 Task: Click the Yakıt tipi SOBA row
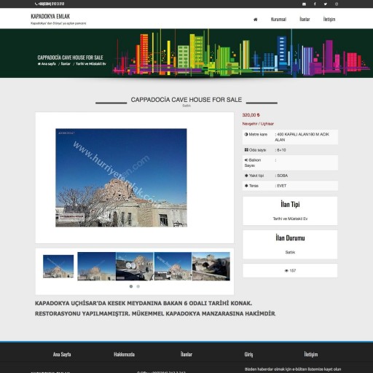click(290, 176)
